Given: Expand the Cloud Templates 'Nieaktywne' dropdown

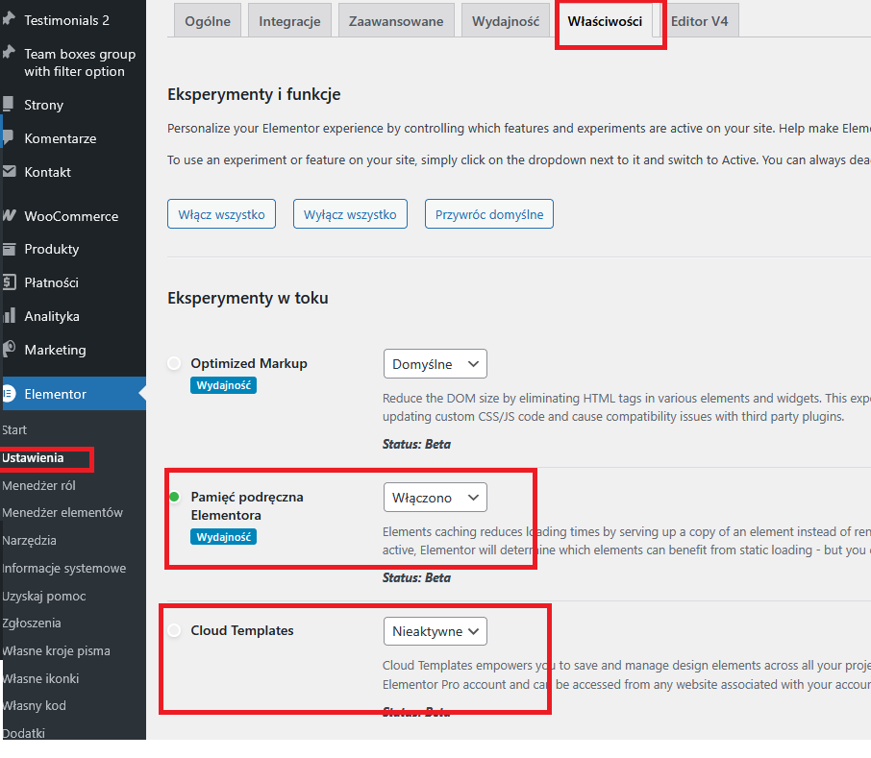Looking at the screenshot, I should (x=435, y=631).
